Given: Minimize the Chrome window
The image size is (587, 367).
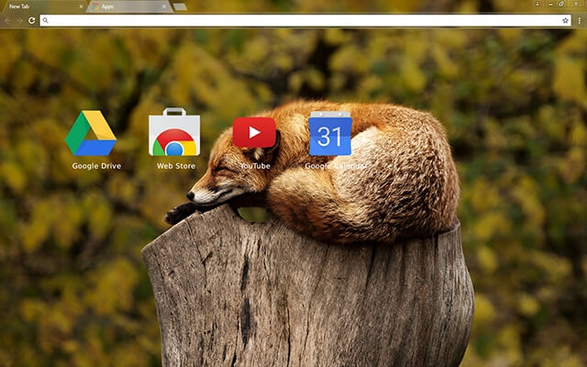Looking at the screenshot, I should (x=550, y=4).
